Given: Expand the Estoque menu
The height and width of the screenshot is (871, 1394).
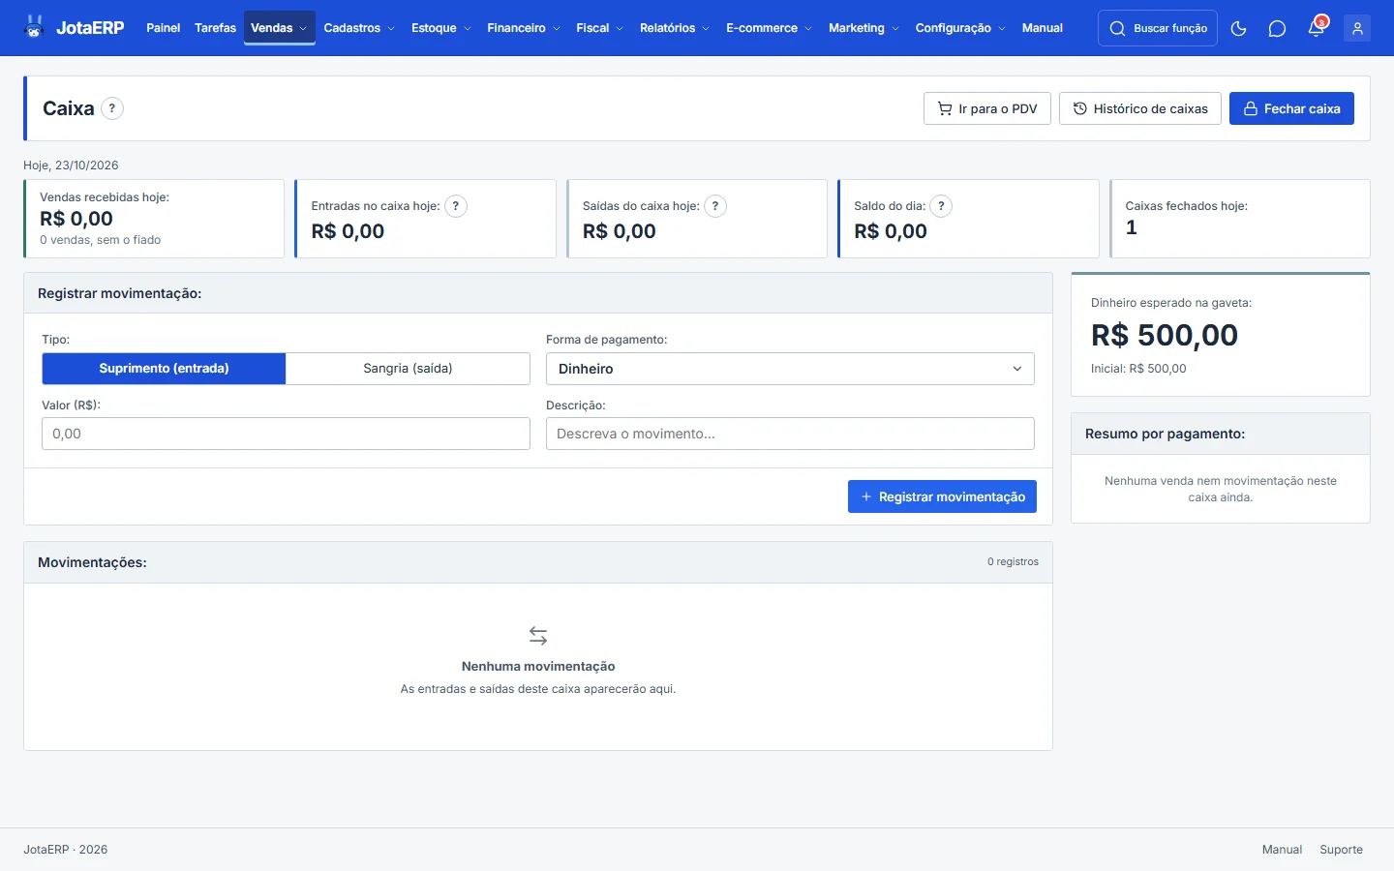Looking at the screenshot, I should [x=440, y=28].
